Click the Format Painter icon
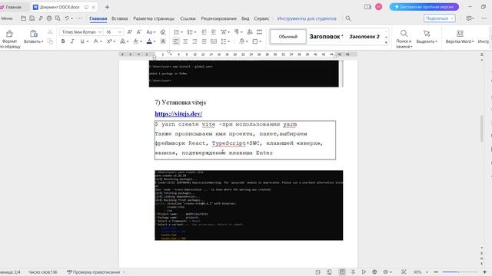This screenshot has width=492, height=276. [x=9, y=34]
